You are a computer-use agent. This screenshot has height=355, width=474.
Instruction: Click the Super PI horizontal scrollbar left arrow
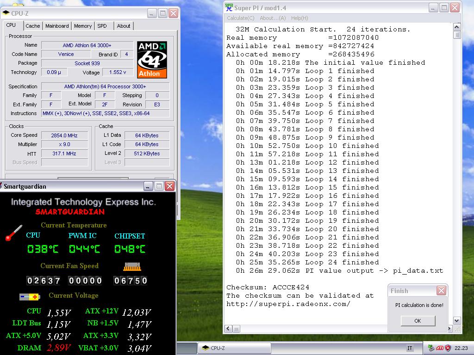coord(229,329)
